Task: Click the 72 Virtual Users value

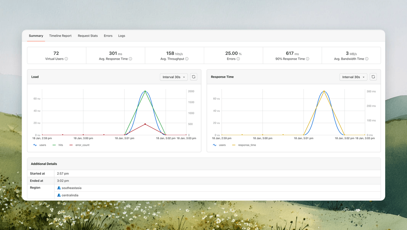Action: click(x=56, y=53)
